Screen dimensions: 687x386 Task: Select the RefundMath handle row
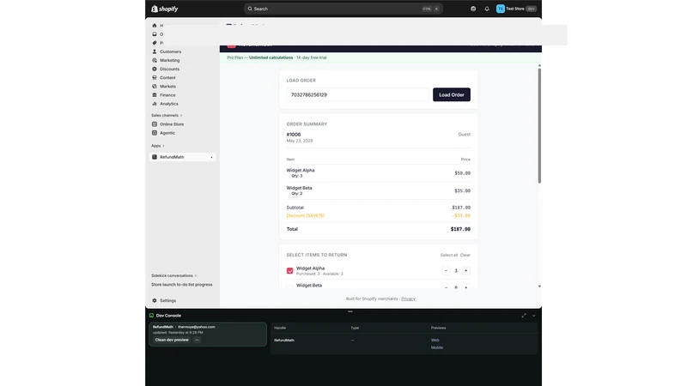pyautogui.click(x=404, y=344)
